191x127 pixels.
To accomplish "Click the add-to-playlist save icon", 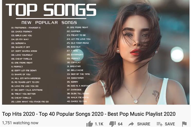I will (159, 124).
